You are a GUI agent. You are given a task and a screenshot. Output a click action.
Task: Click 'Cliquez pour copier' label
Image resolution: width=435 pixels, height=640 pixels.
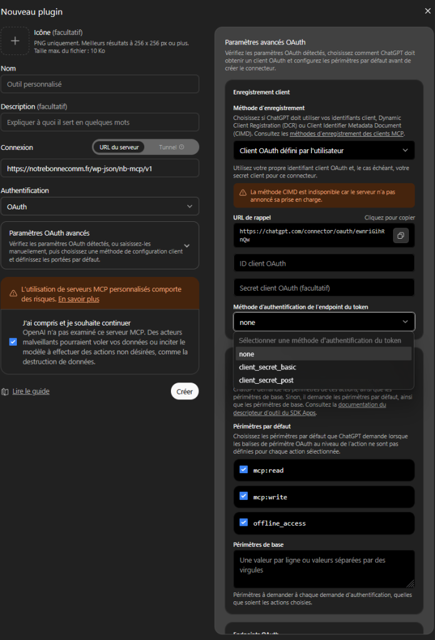(x=389, y=217)
